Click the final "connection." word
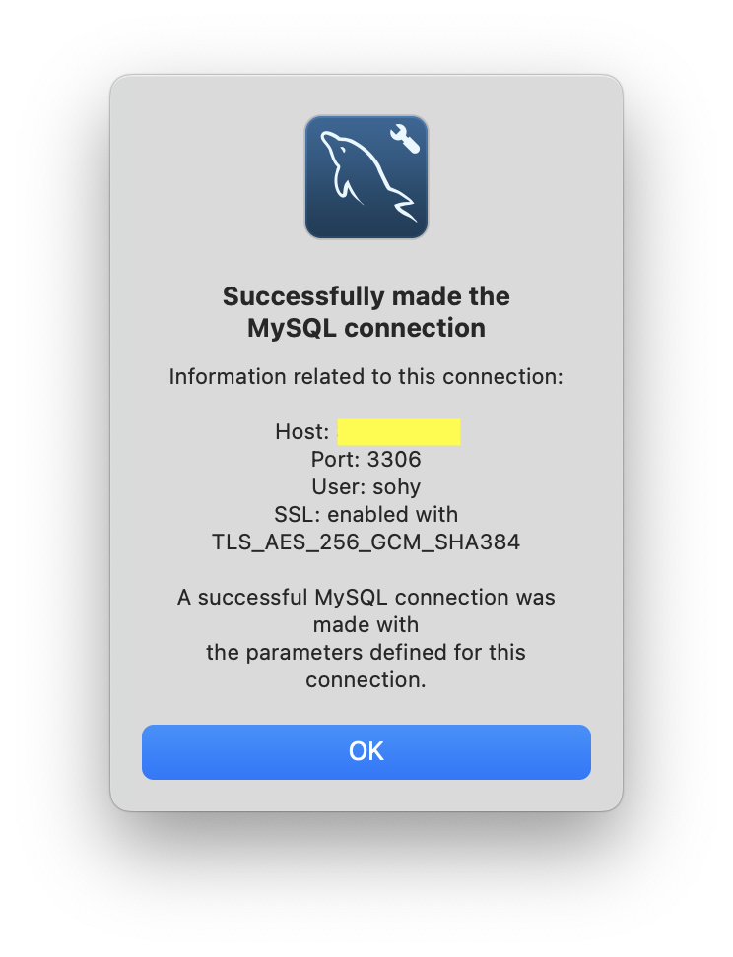733x957 pixels. click(366, 679)
